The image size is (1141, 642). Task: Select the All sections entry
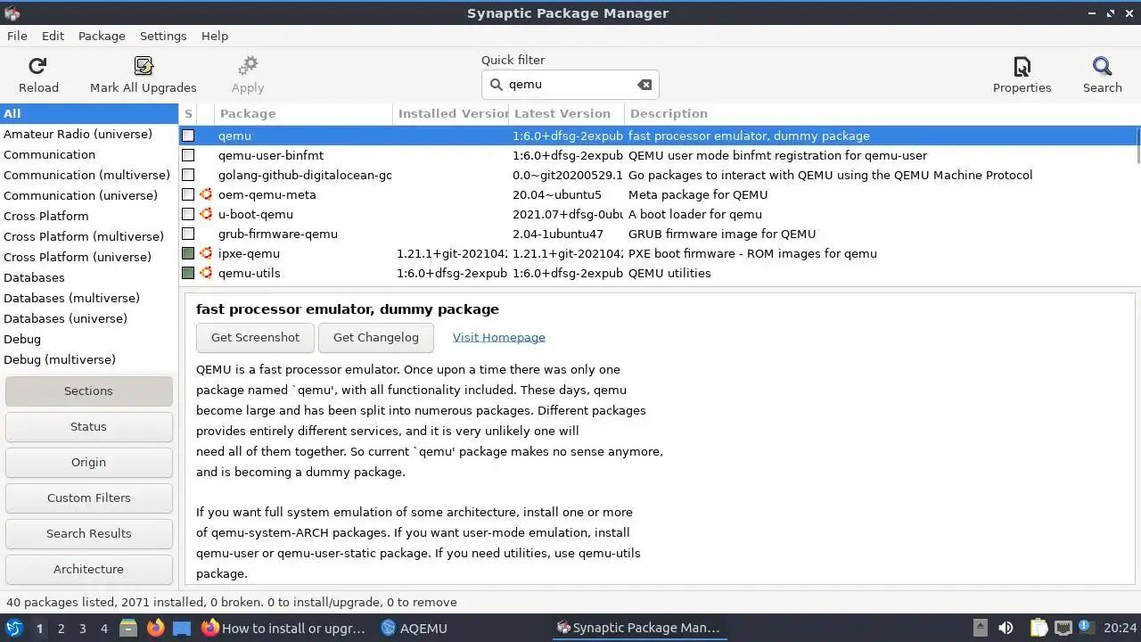(89, 113)
